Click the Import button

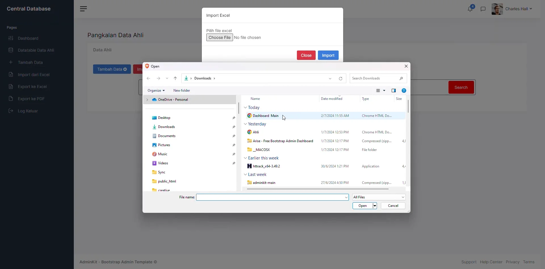pos(328,55)
